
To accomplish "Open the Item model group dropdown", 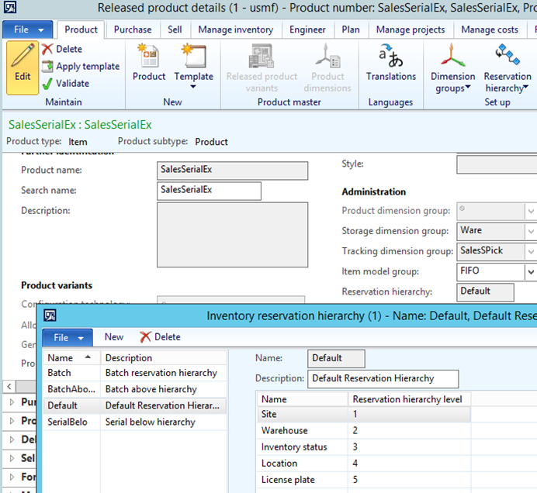I will tap(531, 272).
